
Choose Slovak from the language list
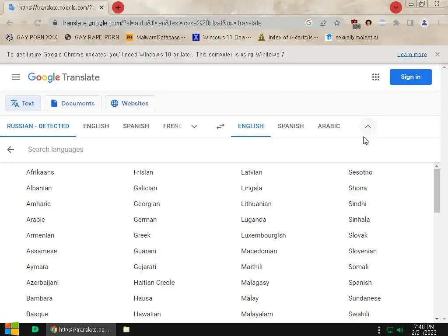click(358, 235)
